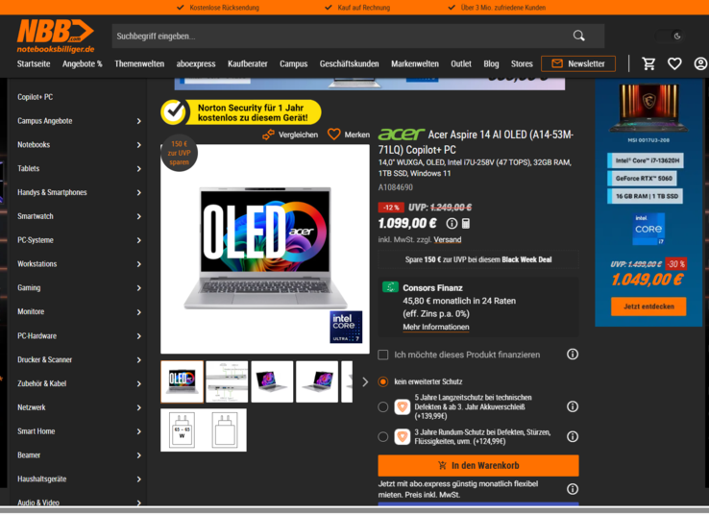709x515 pixels.
Task: Click the Vergleichen compare icon
Action: point(269,135)
